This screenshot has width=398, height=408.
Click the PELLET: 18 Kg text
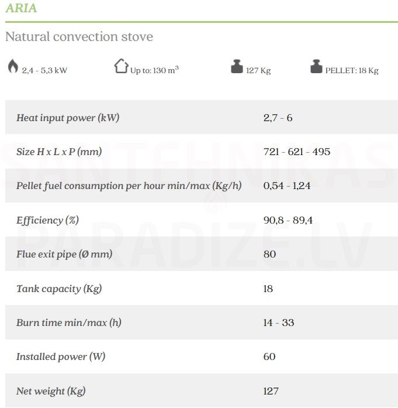(352, 70)
